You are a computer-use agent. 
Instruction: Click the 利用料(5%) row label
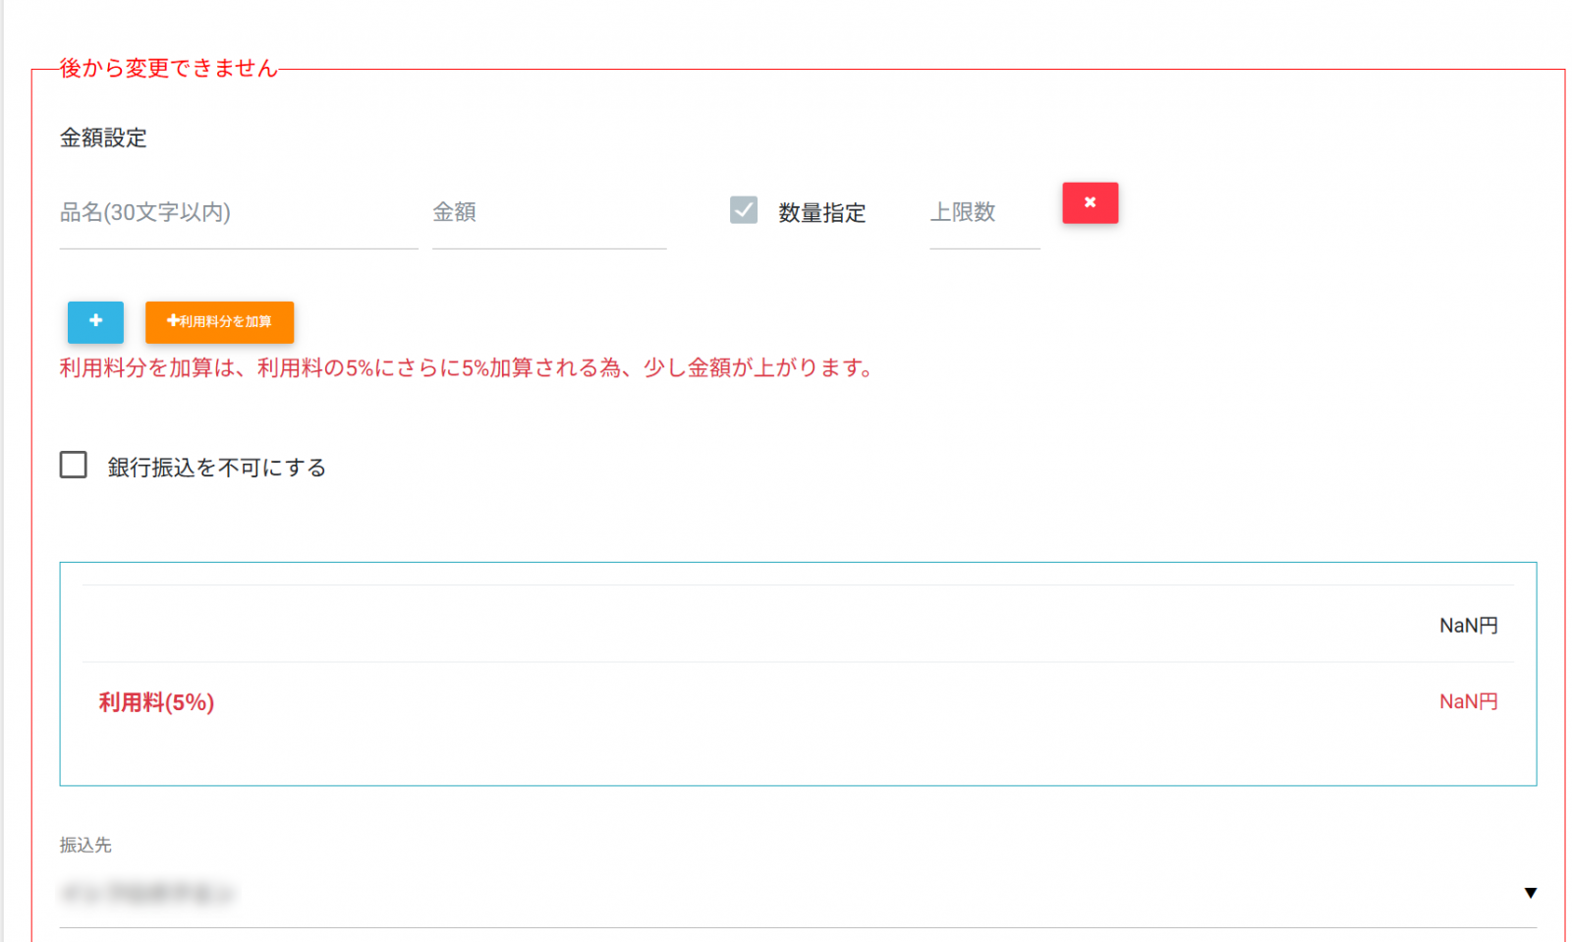156,702
